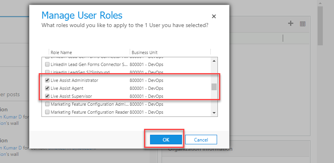Sort by Role Name column header
334x163 pixels.
(x=61, y=52)
